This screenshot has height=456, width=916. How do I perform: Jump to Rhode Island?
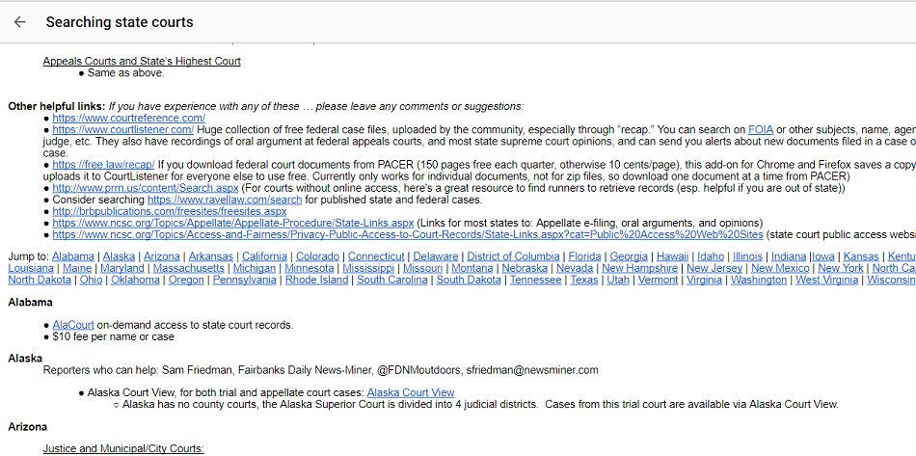click(316, 280)
